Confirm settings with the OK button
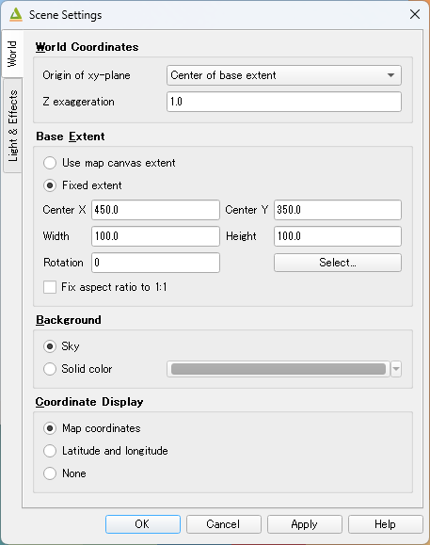 pos(143,524)
